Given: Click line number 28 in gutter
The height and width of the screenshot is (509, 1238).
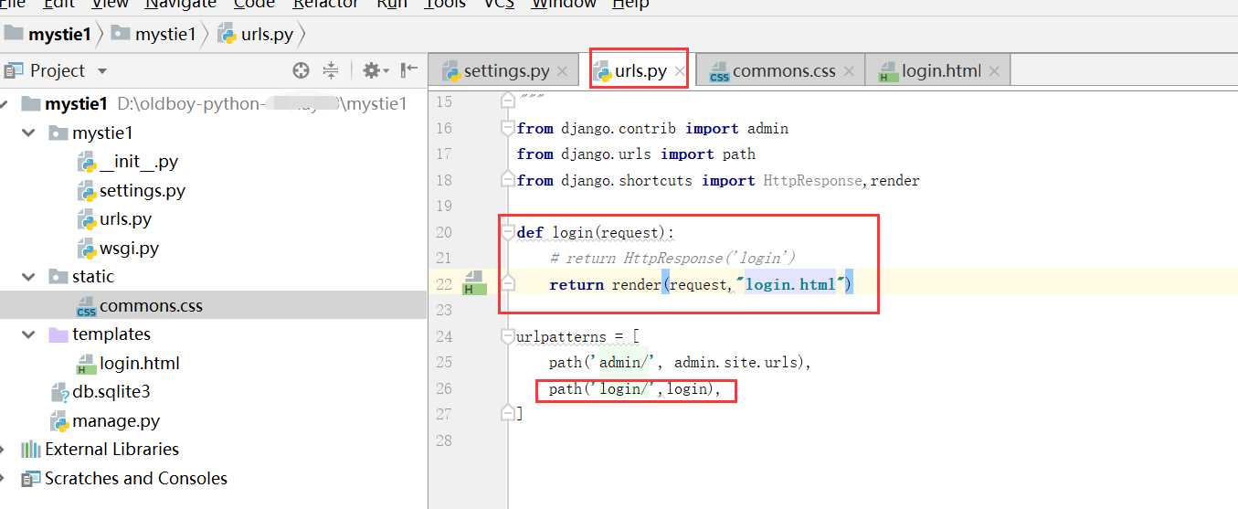Looking at the screenshot, I should tap(444, 441).
